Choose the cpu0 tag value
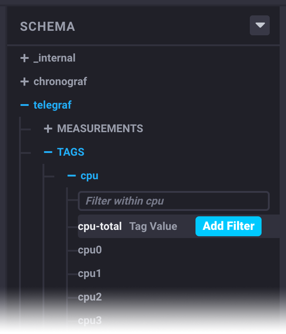The image size is (286, 334). point(90,250)
